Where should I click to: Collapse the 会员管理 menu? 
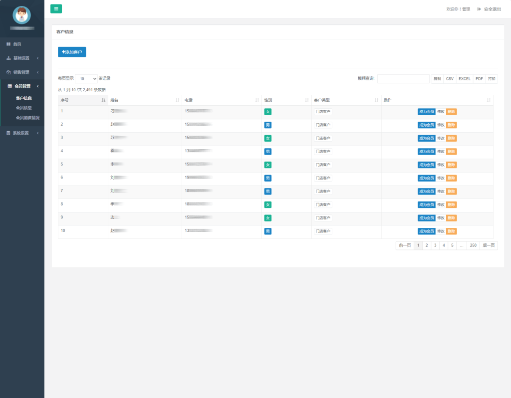coord(22,86)
